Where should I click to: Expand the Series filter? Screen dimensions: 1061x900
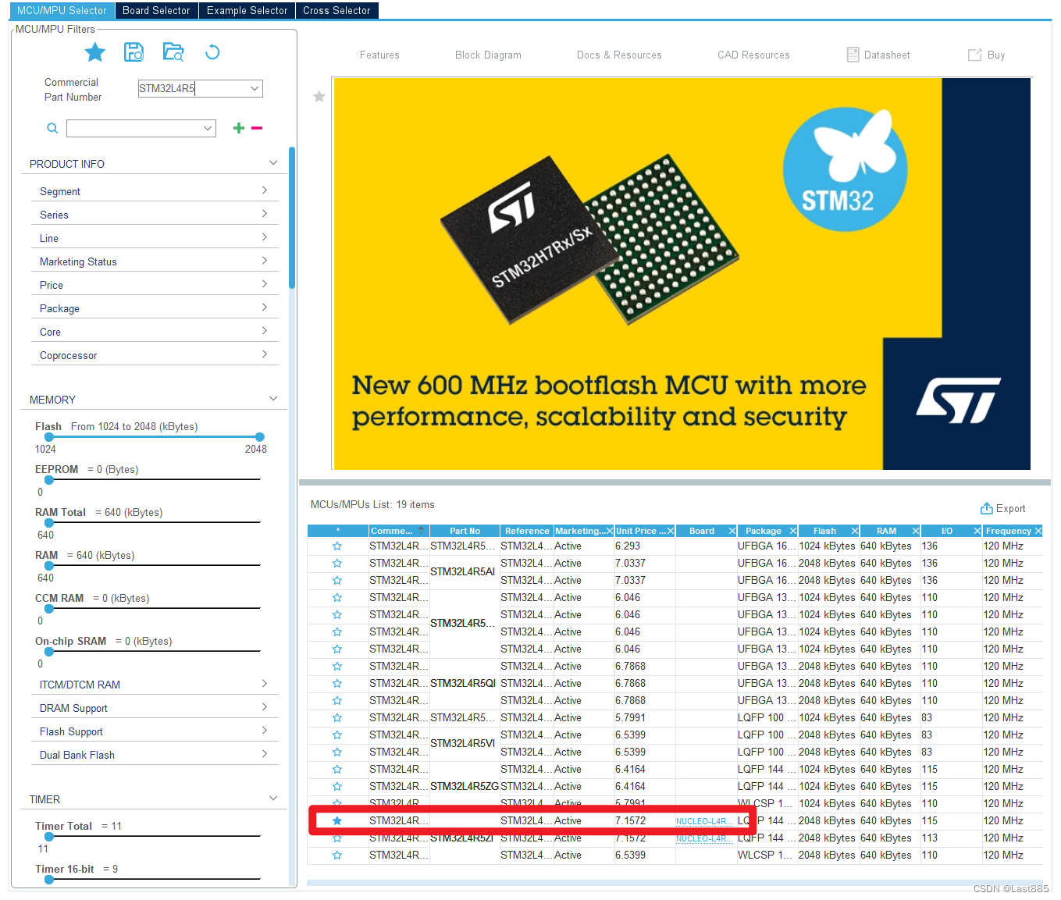[264, 214]
